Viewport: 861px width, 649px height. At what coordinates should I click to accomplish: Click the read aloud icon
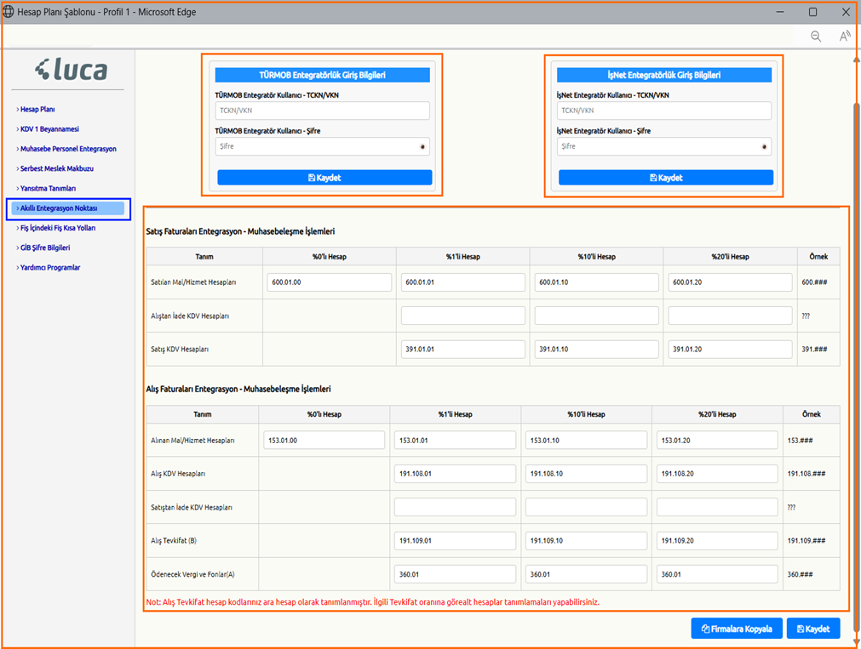[x=845, y=37]
